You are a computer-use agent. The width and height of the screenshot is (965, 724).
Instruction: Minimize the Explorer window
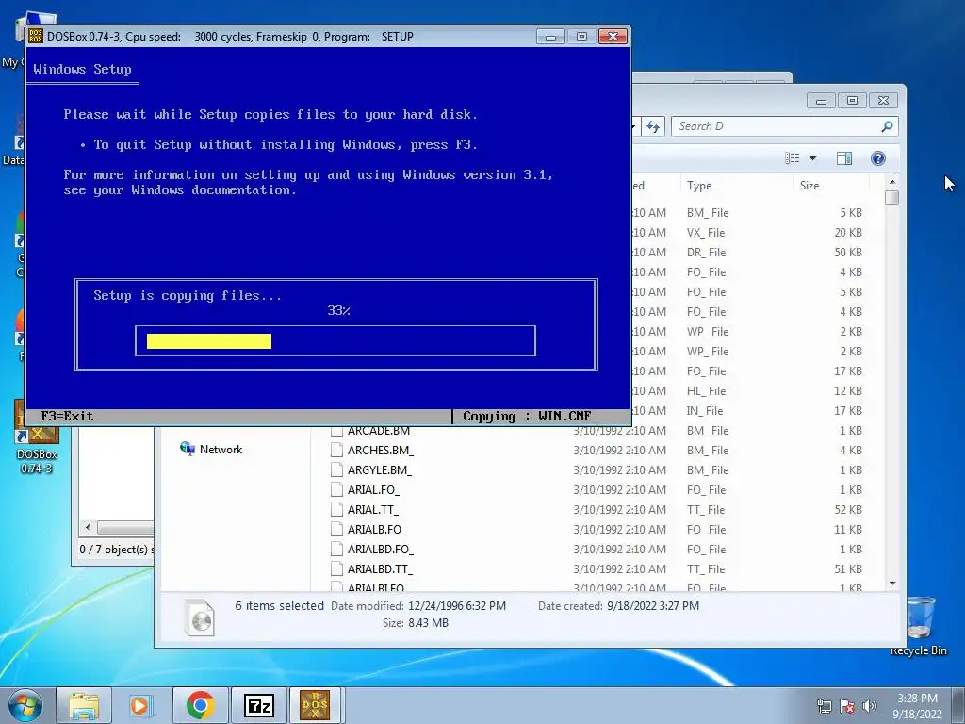(x=821, y=100)
